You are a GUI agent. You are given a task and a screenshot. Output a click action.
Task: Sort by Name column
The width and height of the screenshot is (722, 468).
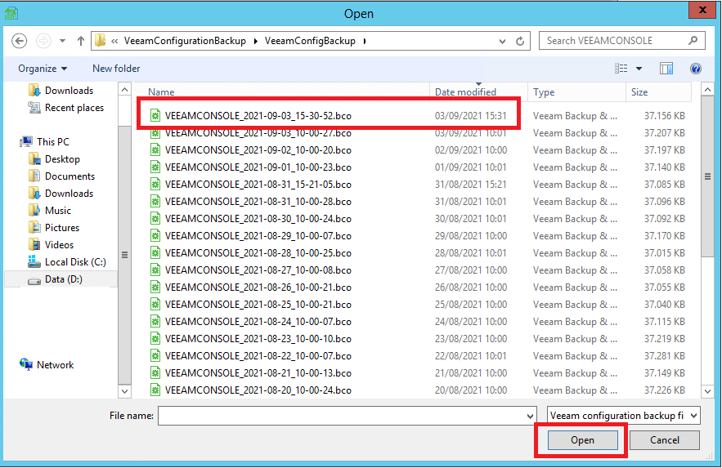[282, 92]
